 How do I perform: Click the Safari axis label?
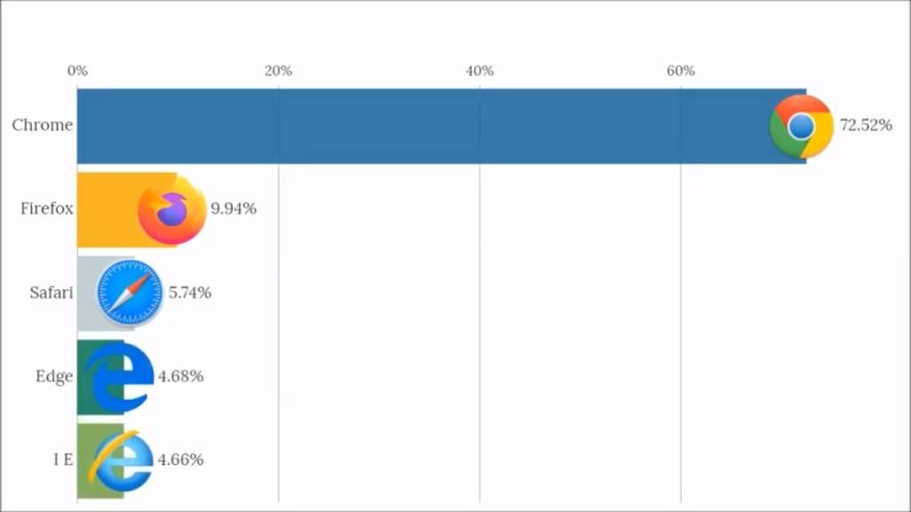click(51, 292)
